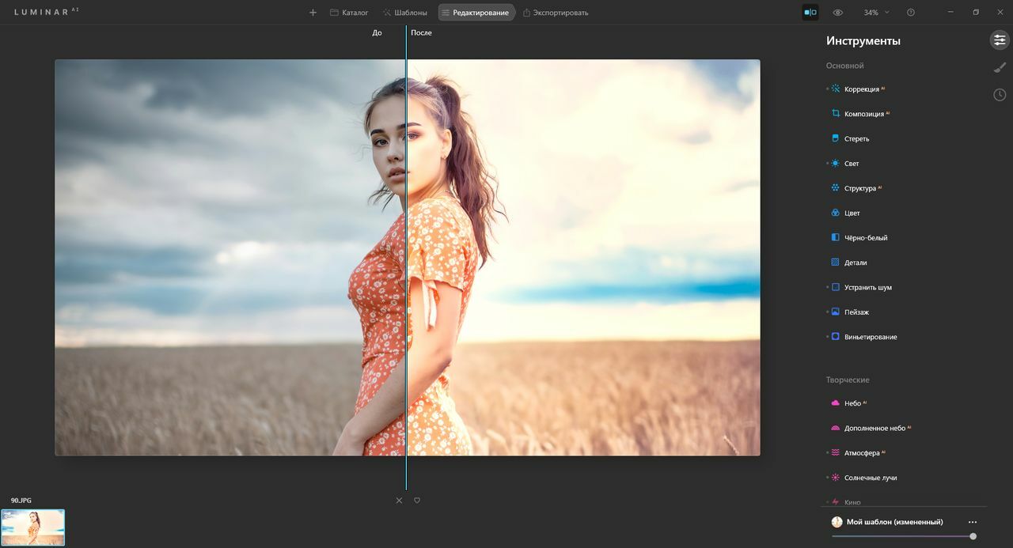The height and width of the screenshot is (548, 1013).
Task: Mark photo as favorite with heart
Action: coord(417,501)
